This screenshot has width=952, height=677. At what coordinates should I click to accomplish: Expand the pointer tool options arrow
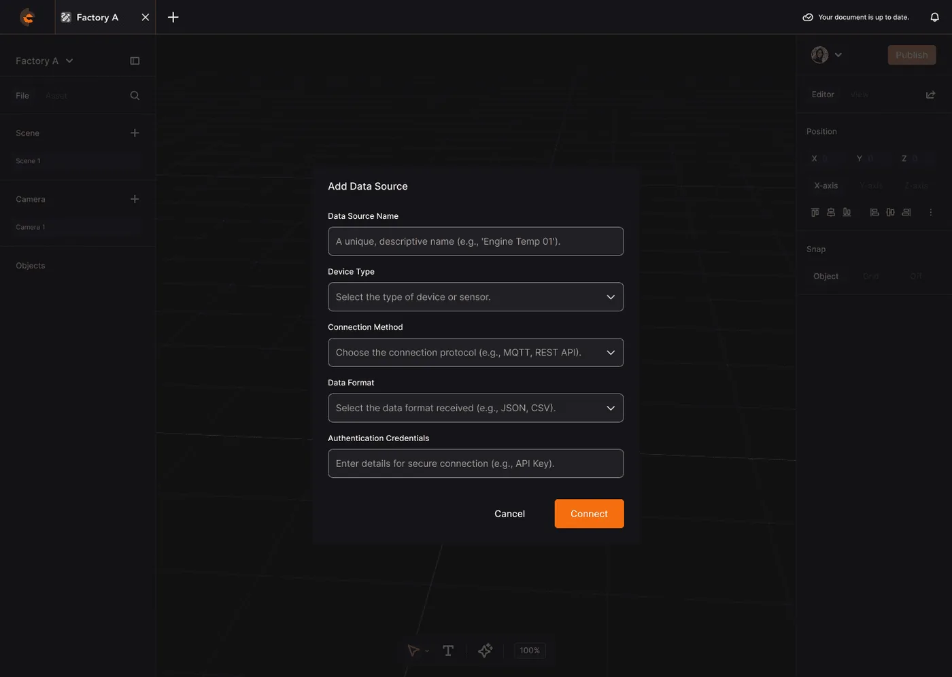pos(427,651)
